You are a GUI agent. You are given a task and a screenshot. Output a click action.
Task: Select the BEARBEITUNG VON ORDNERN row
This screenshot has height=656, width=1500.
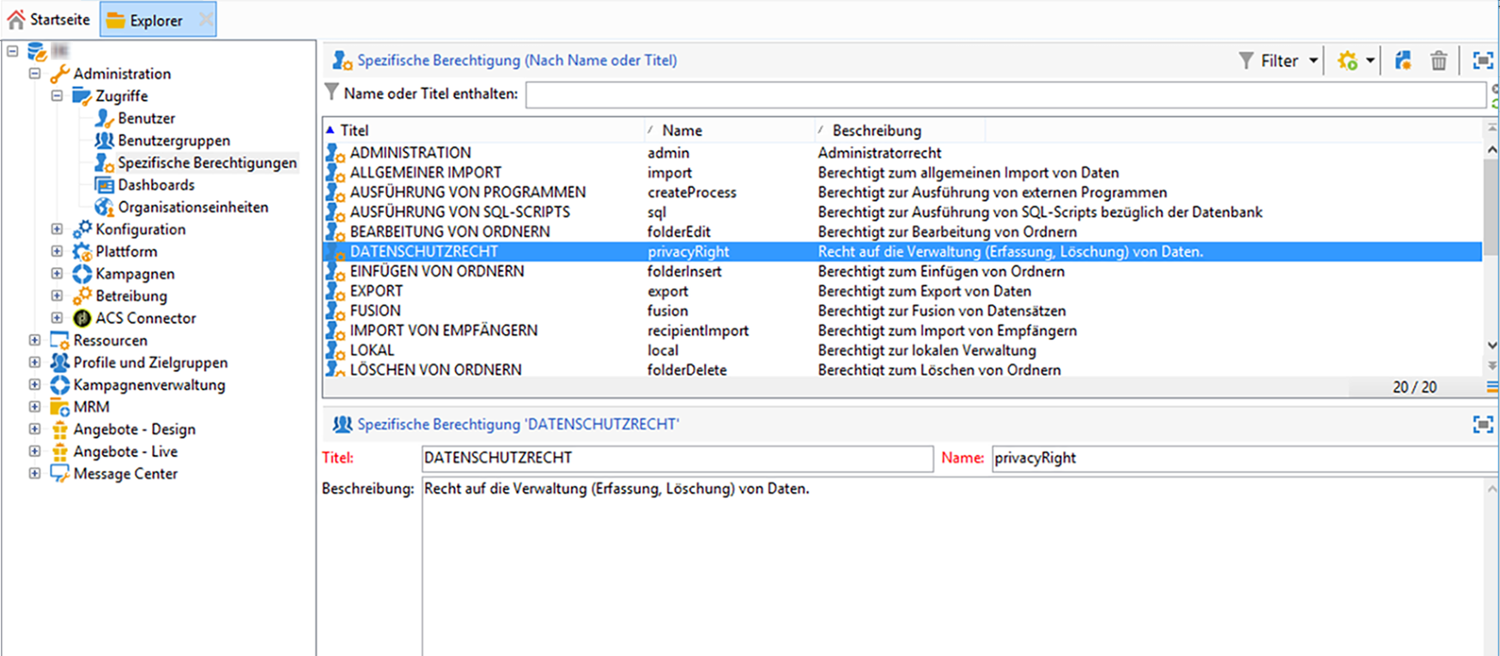pos(902,232)
